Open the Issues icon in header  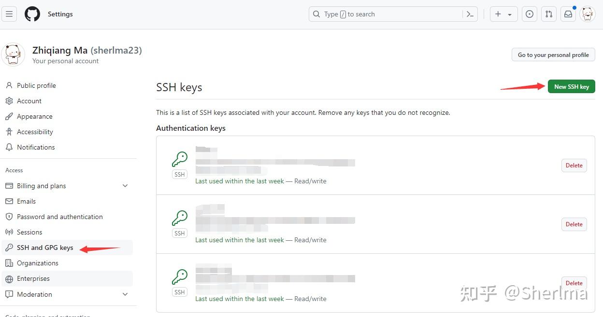(x=530, y=14)
